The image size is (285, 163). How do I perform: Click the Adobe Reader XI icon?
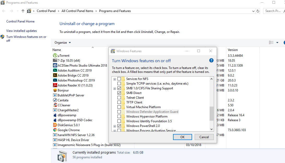click(55, 85)
